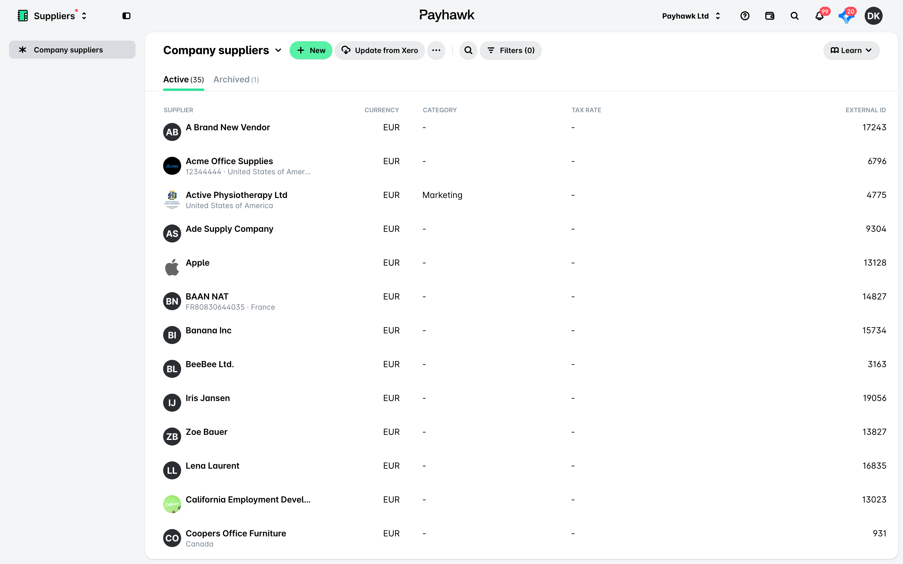Click the Suppliers notebook icon
The width and height of the screenshot is (903, 564).
point(23,16)
